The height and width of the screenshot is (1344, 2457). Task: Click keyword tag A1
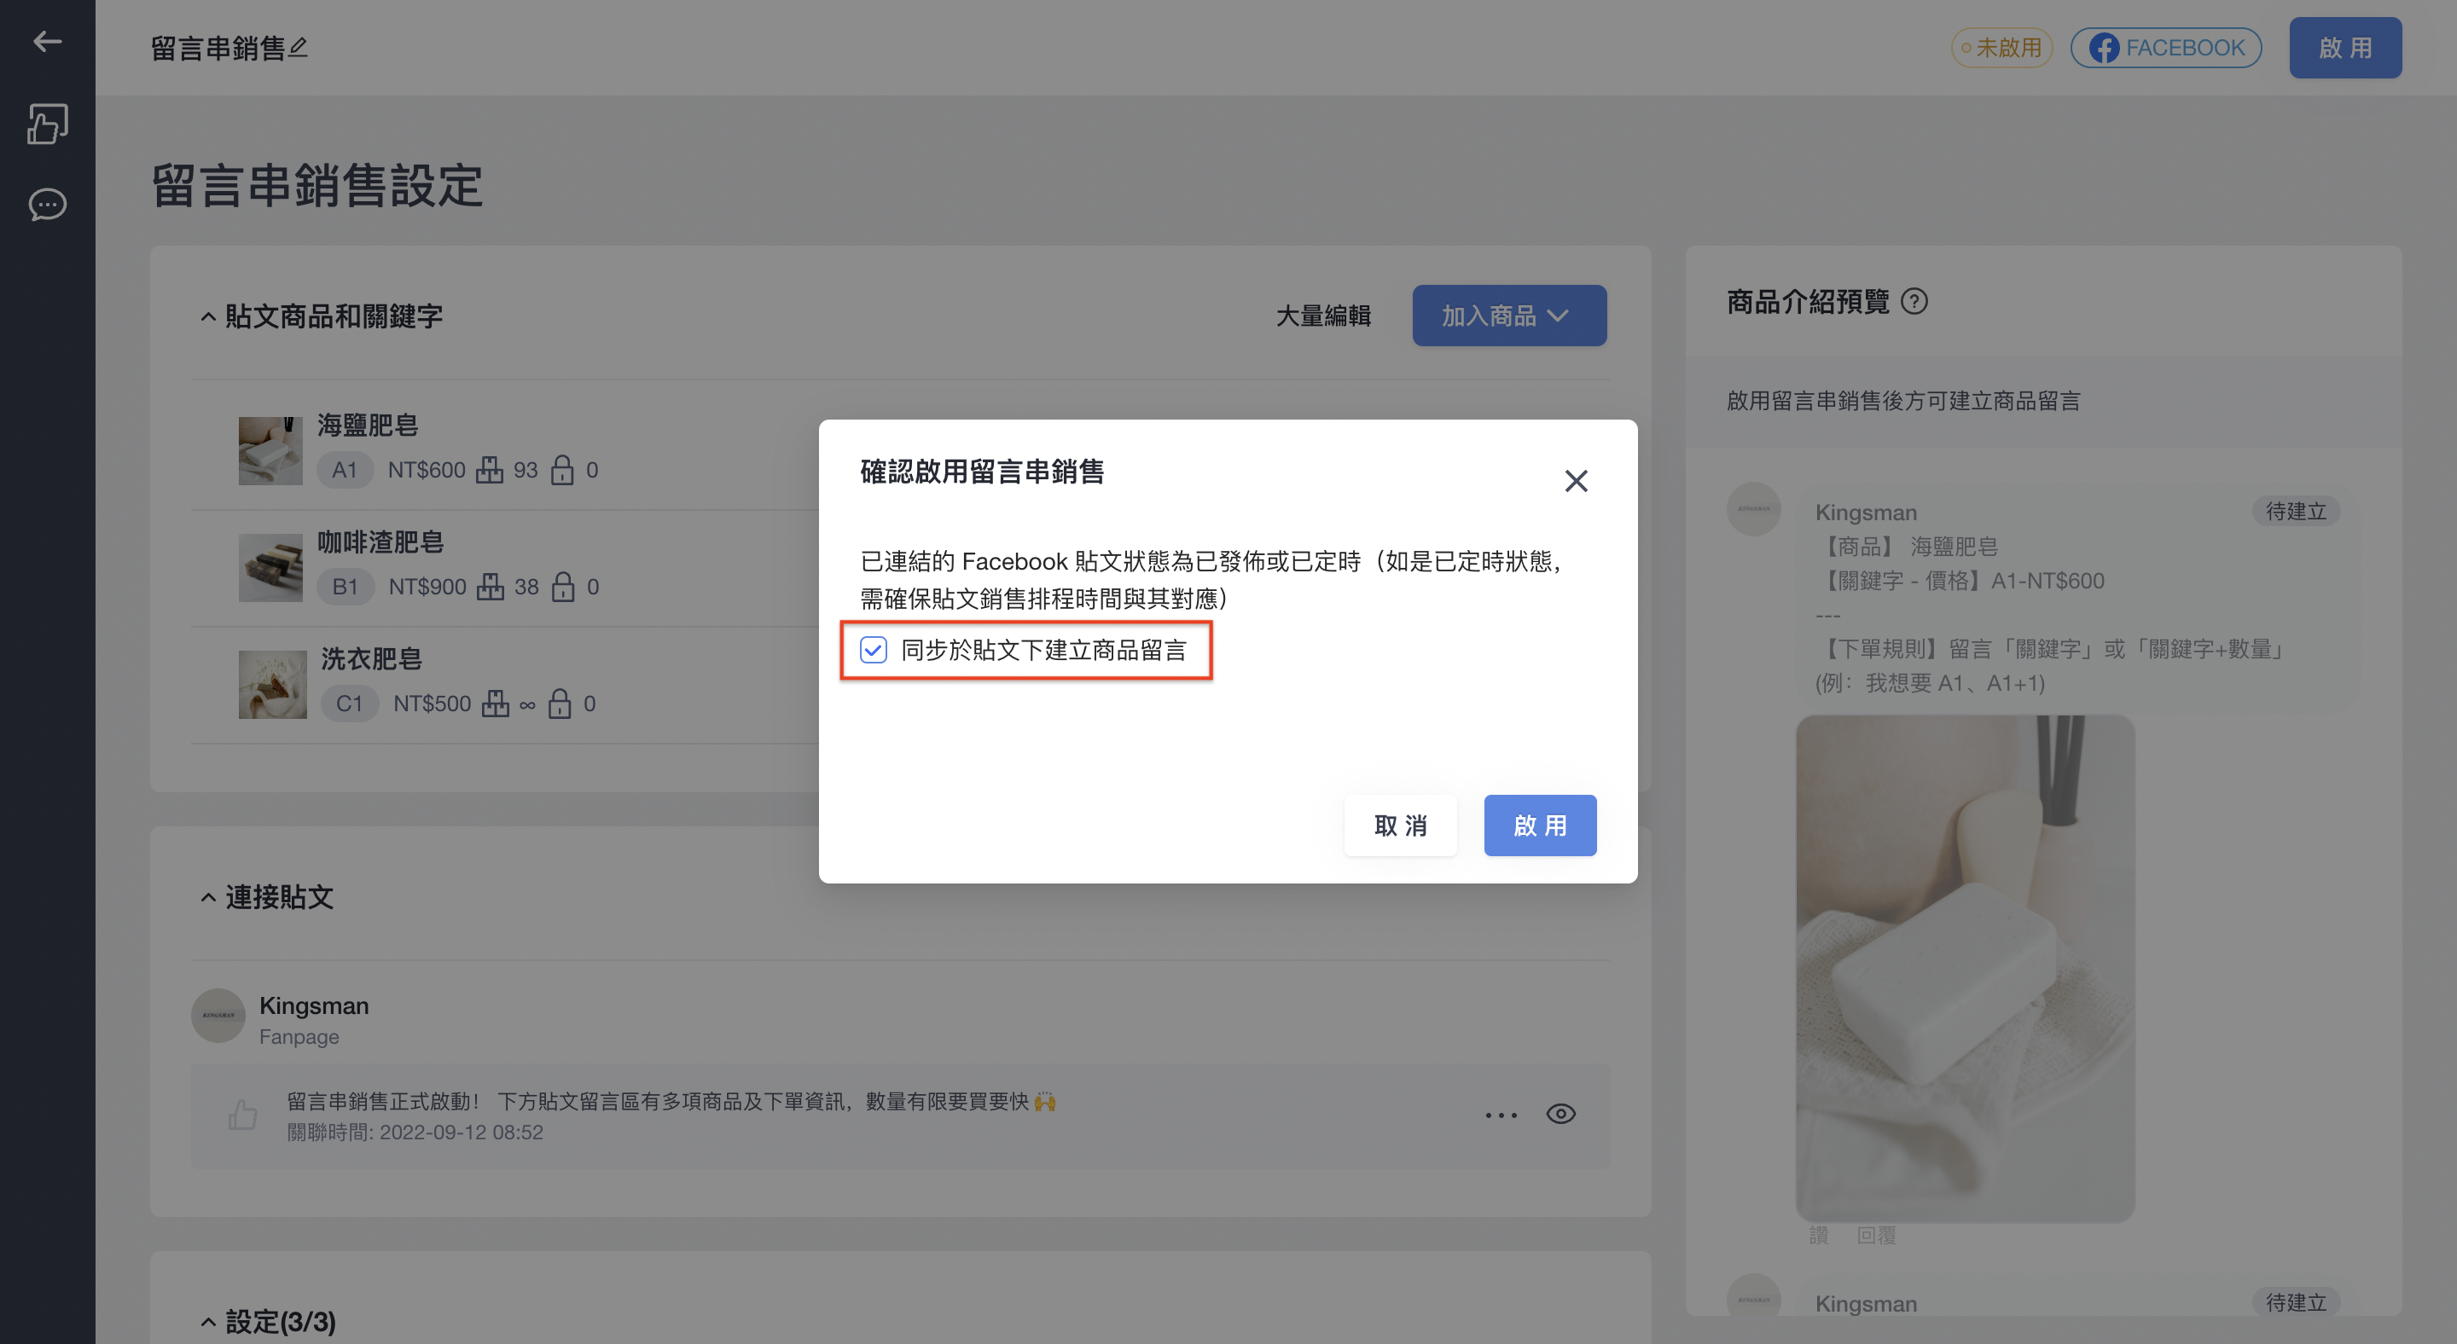(x=345, y=470)
